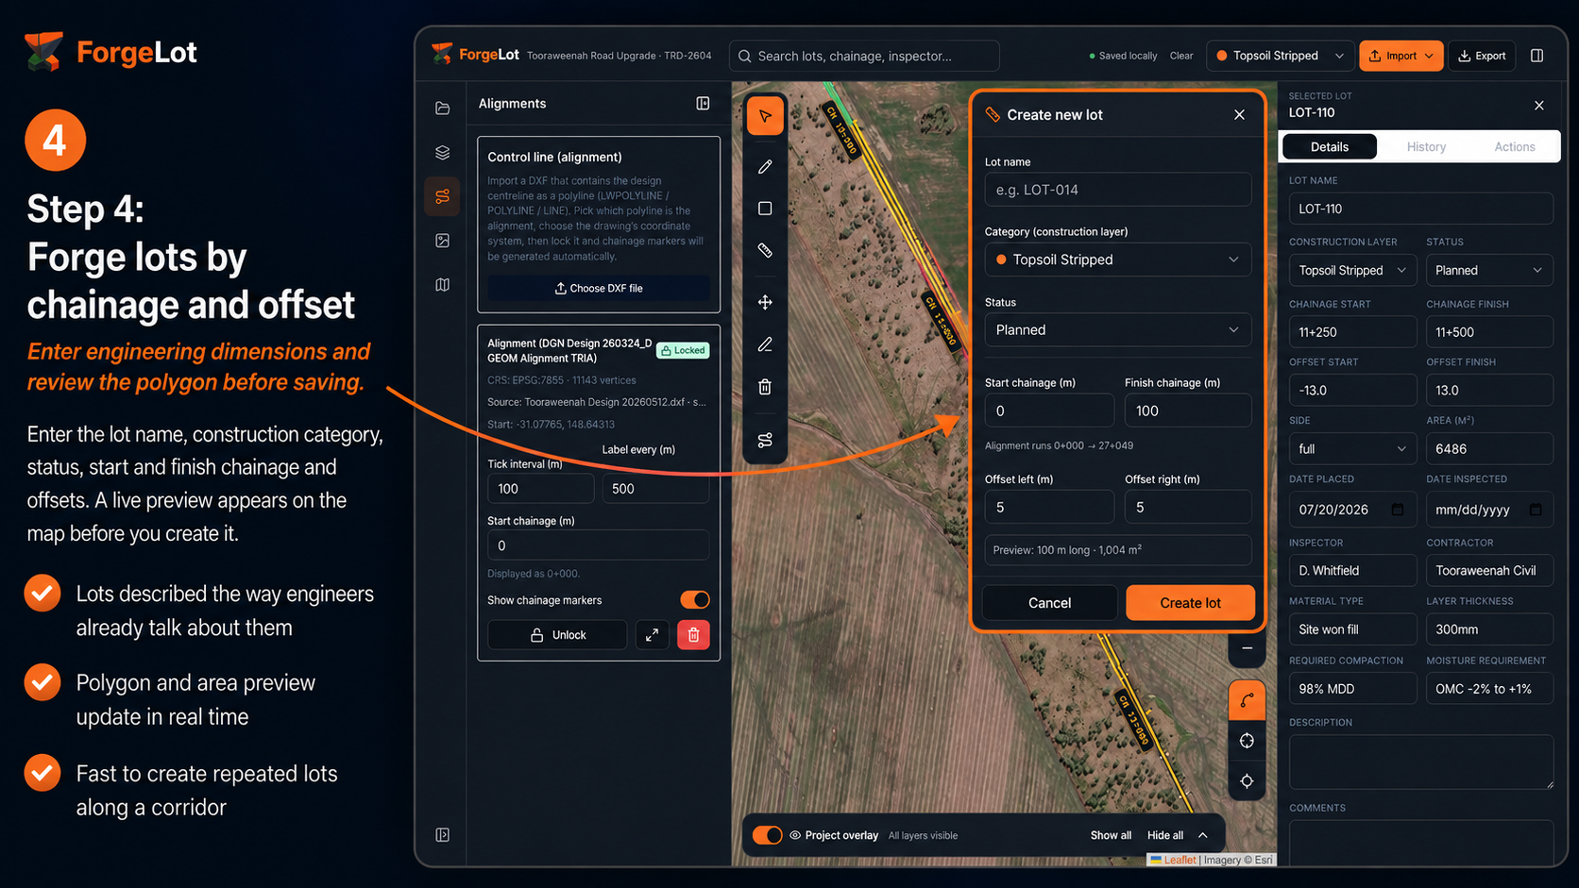
Task: Delete the alignment with red trash button
Action: tap(693, 635)
